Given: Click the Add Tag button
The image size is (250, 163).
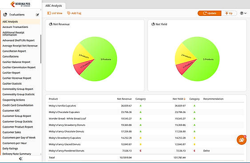Looking at the screenshot, I should (x=74, y=13).
